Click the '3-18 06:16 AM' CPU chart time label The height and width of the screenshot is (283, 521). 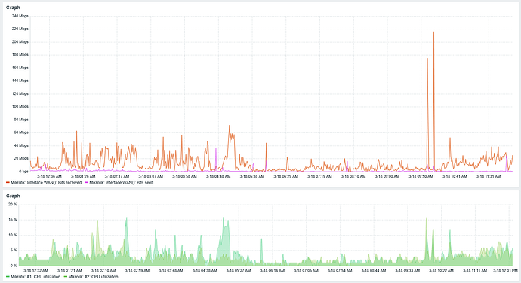point(272,270)
